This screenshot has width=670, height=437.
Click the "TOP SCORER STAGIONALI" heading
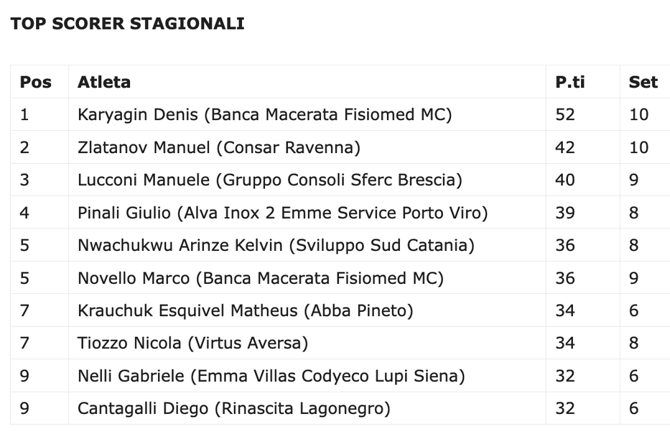pyautogui.click(x=127, y=24)
